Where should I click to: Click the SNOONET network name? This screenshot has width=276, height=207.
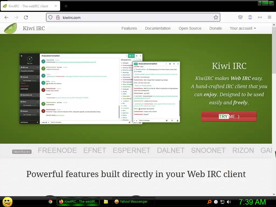point(208,150)
